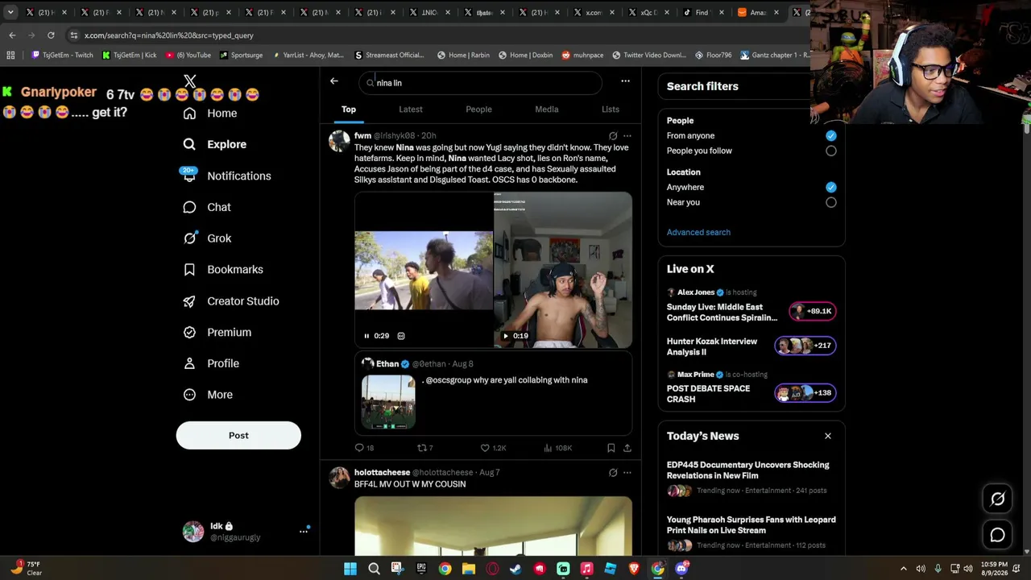Switch to the Latest tab
This screenshot has width=1031, height=580.
point(411,110)
